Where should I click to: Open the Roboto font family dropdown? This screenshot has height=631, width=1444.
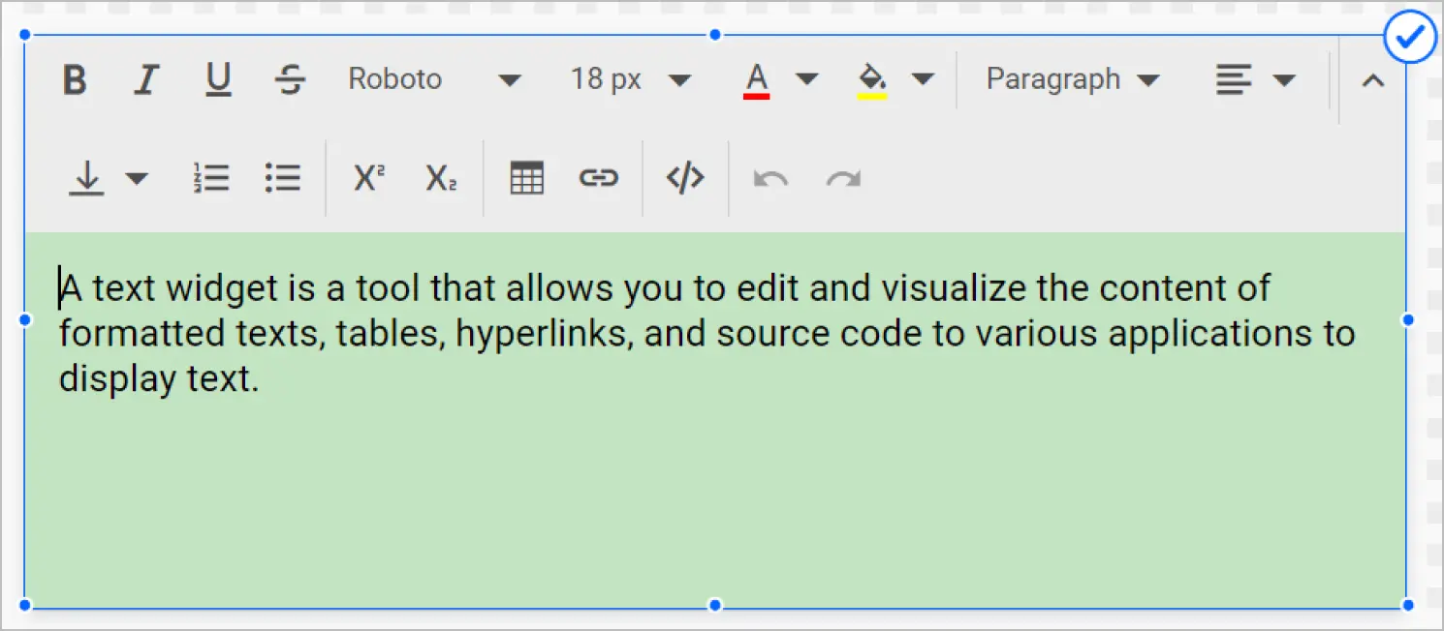point(434,79)
